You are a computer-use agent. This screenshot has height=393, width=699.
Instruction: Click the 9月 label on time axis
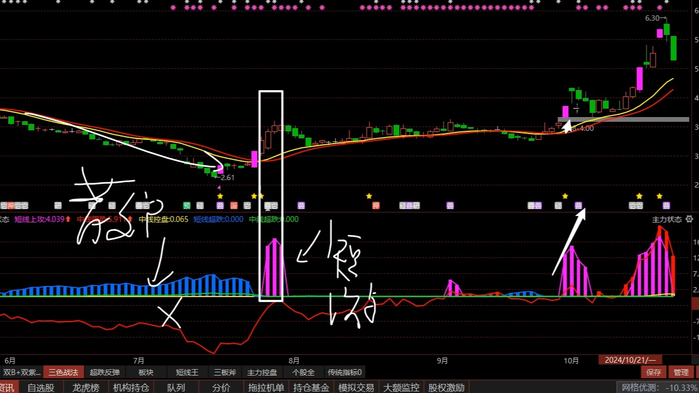click(x=442, y=360)
